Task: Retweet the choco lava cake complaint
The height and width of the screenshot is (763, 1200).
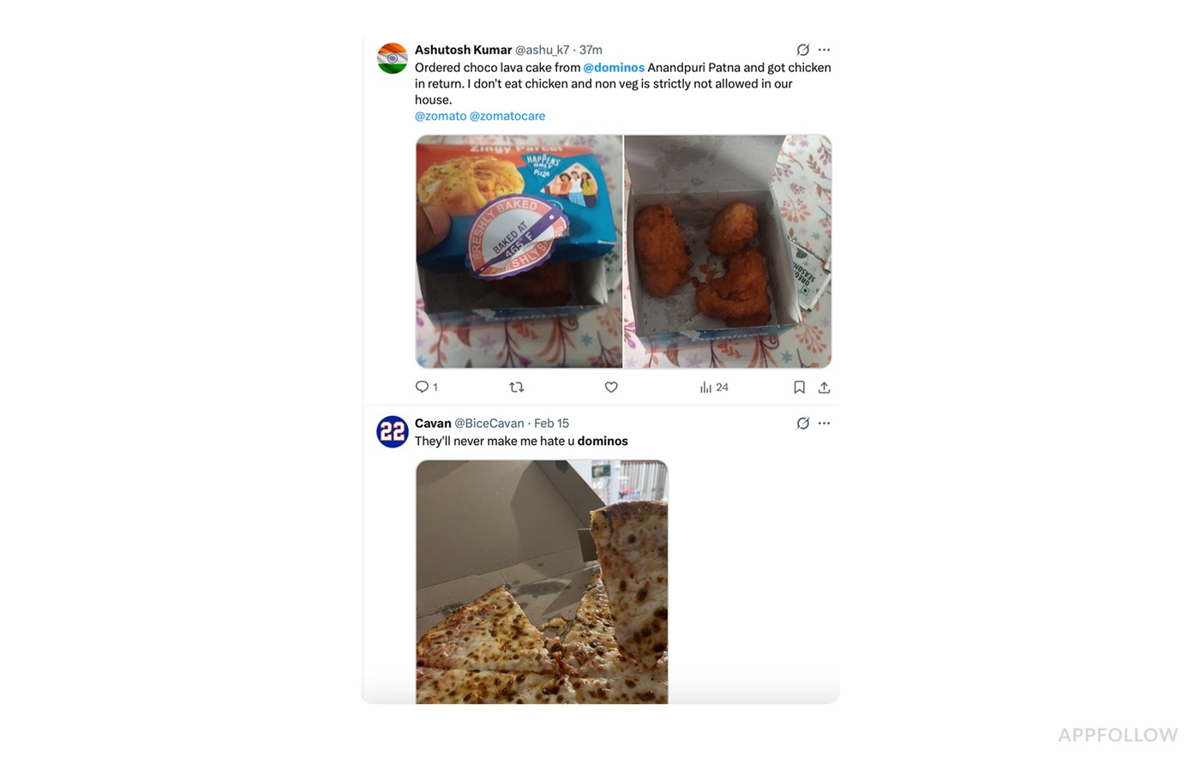Action: click(x=516, y=388)
